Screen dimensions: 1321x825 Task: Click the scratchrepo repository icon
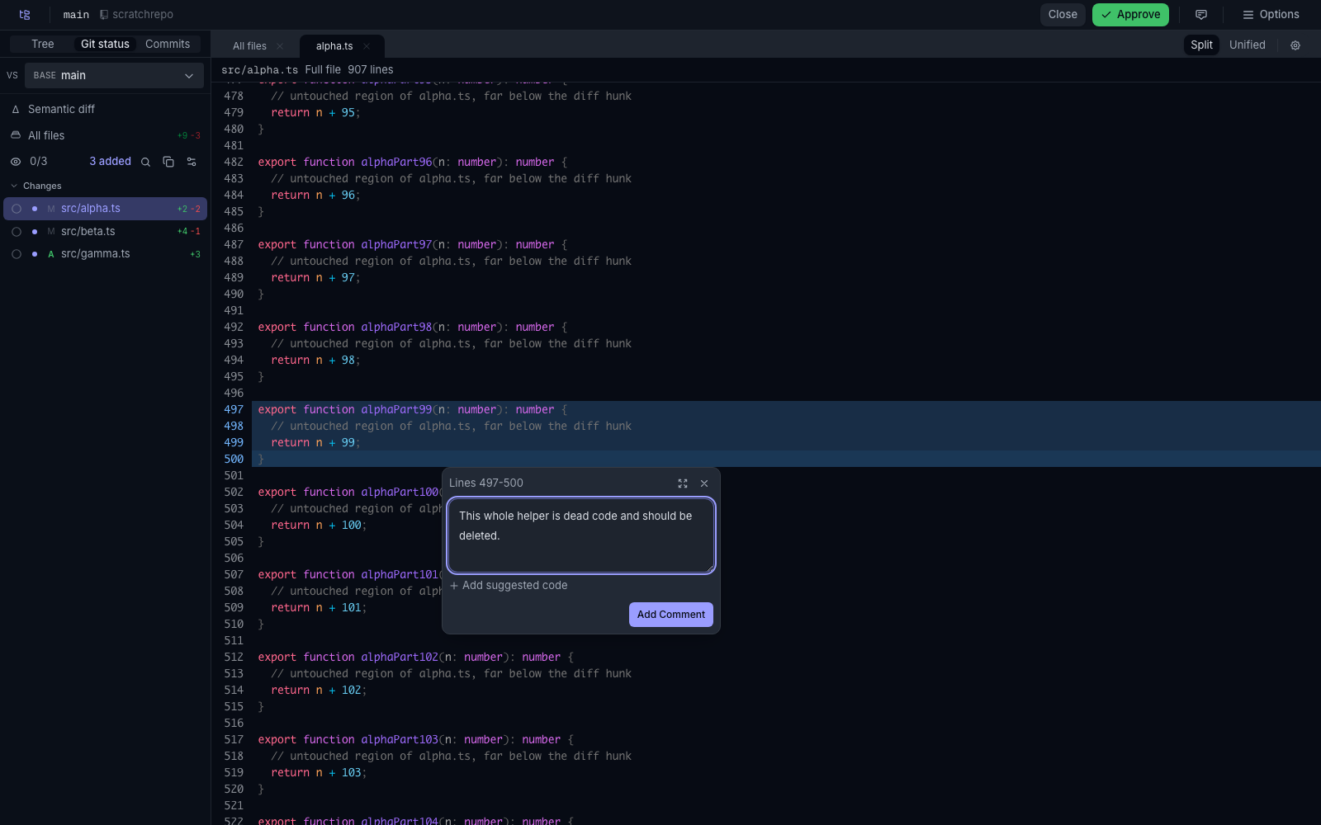[x=104, y=15]
